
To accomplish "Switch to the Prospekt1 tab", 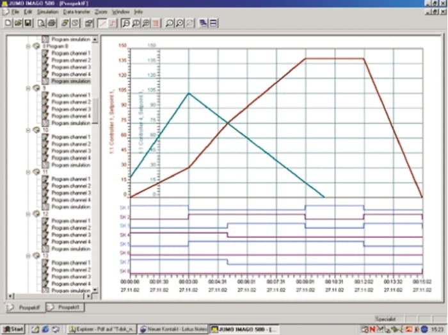I will (x=65, y=307).
